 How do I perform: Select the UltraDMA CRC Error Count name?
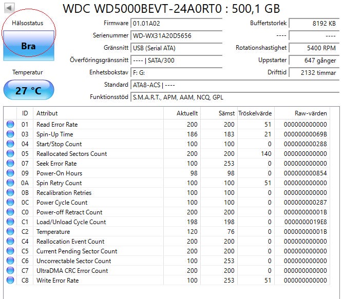(72, 271)
